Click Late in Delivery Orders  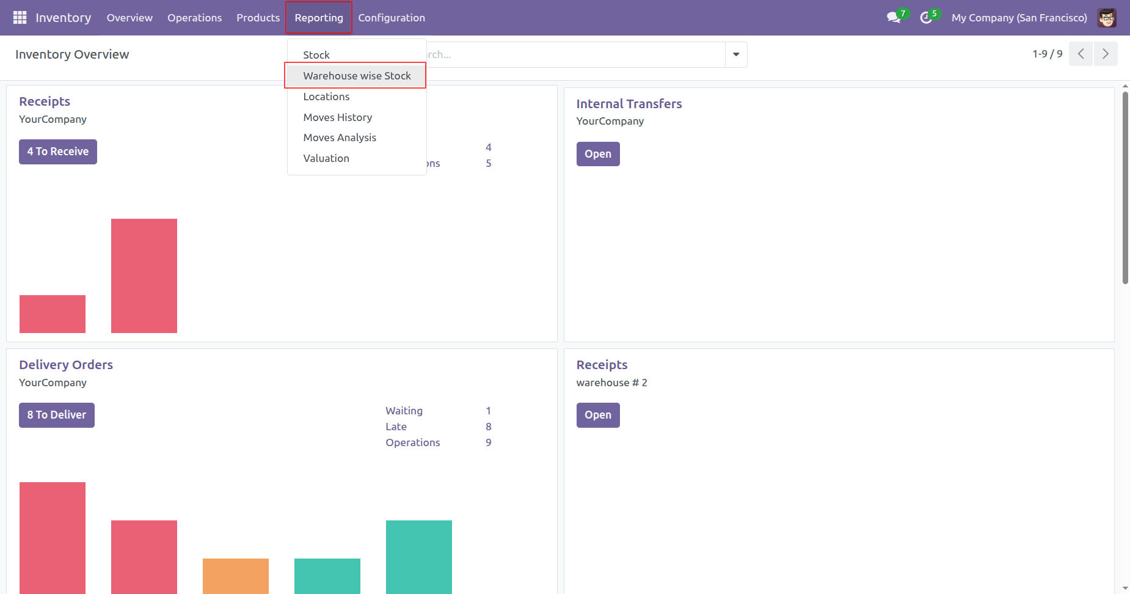tap(396, 427)
